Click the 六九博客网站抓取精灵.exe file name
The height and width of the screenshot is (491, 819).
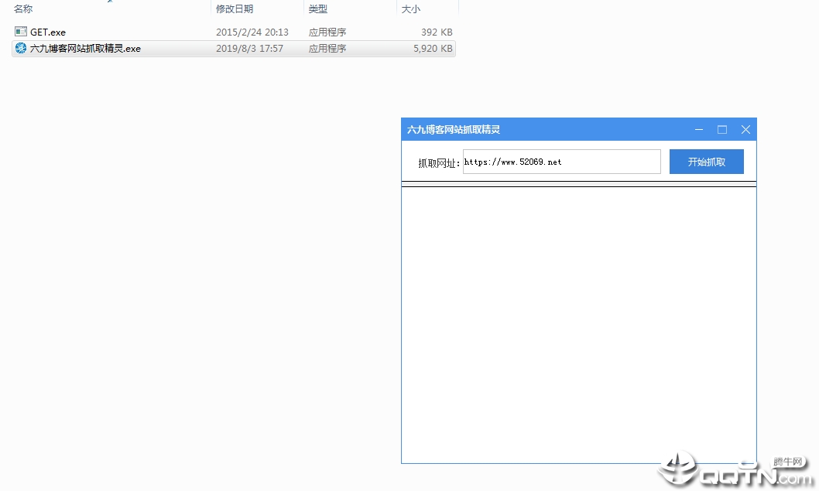click(x=86, y=49)
